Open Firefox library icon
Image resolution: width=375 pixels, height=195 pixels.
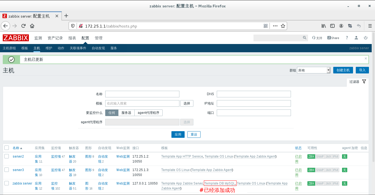(x=324, y=26)
